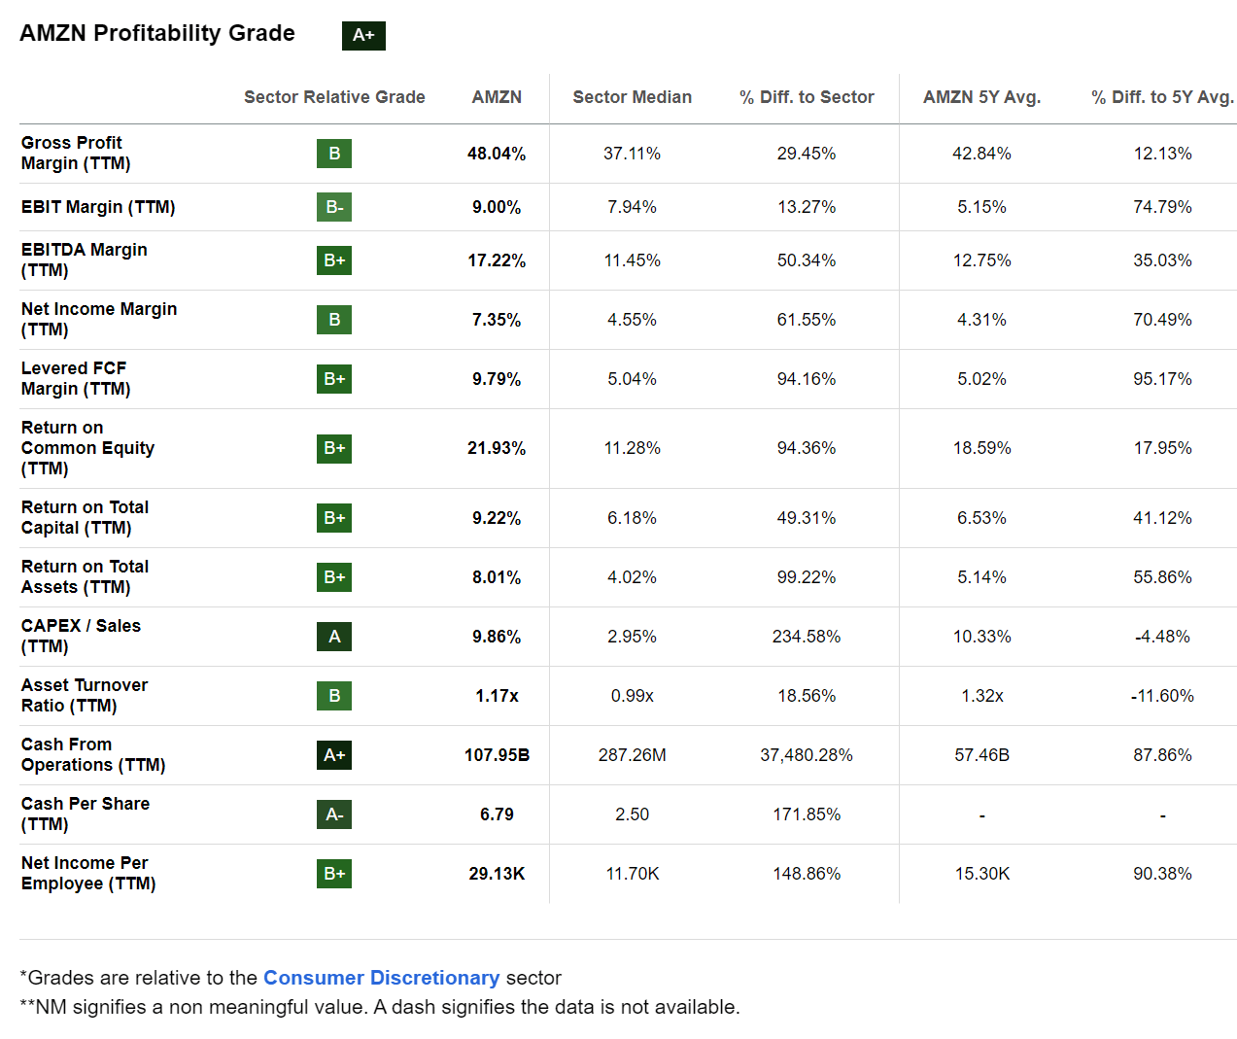Click the B grade badge for Gross Profit Margin
The height and width of the screenshot is (1039, 1237).
click(334, 154)
